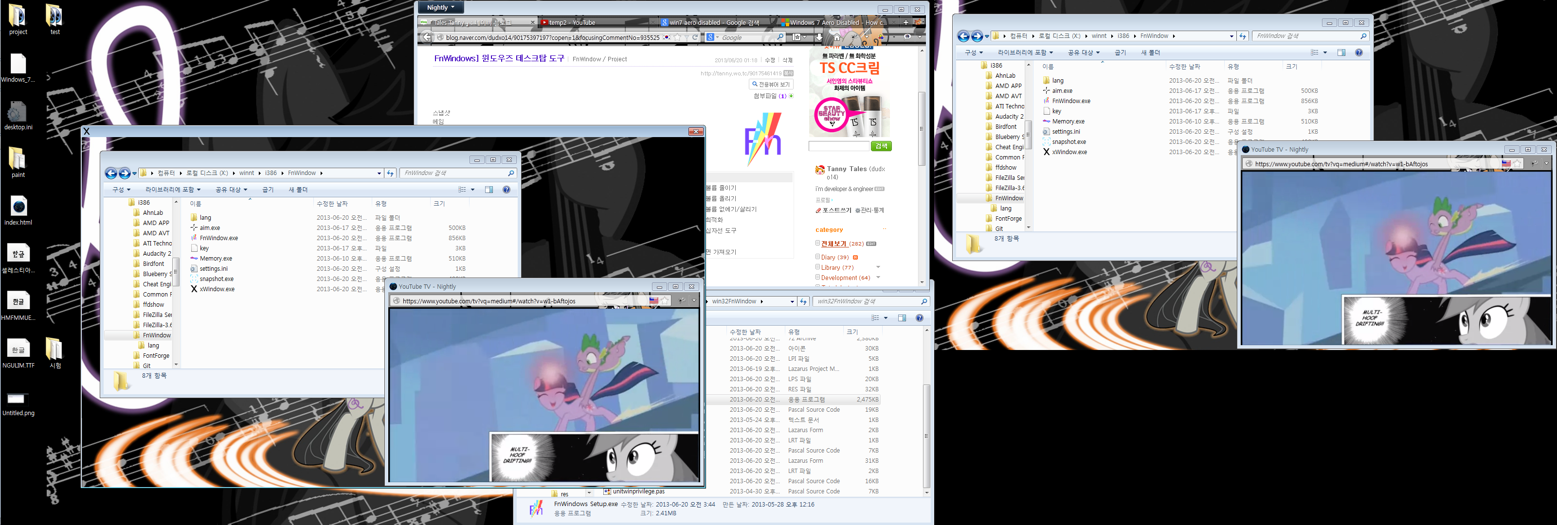Image resolution: width=1557 pixels, height=525 pixels.
Task: Go to the Nightly home page icon
Action: (x=836, y=37)
